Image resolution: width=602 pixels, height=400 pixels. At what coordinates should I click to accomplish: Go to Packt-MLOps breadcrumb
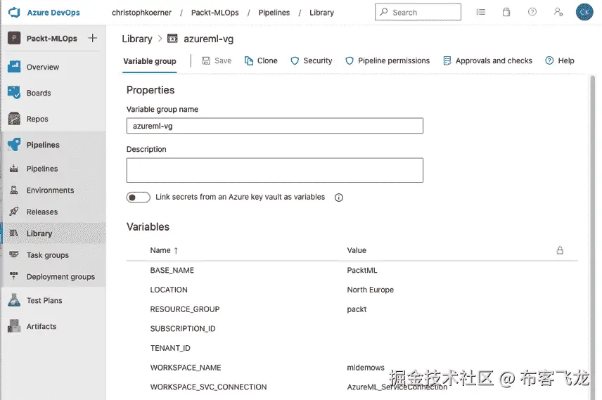(215, 13)
